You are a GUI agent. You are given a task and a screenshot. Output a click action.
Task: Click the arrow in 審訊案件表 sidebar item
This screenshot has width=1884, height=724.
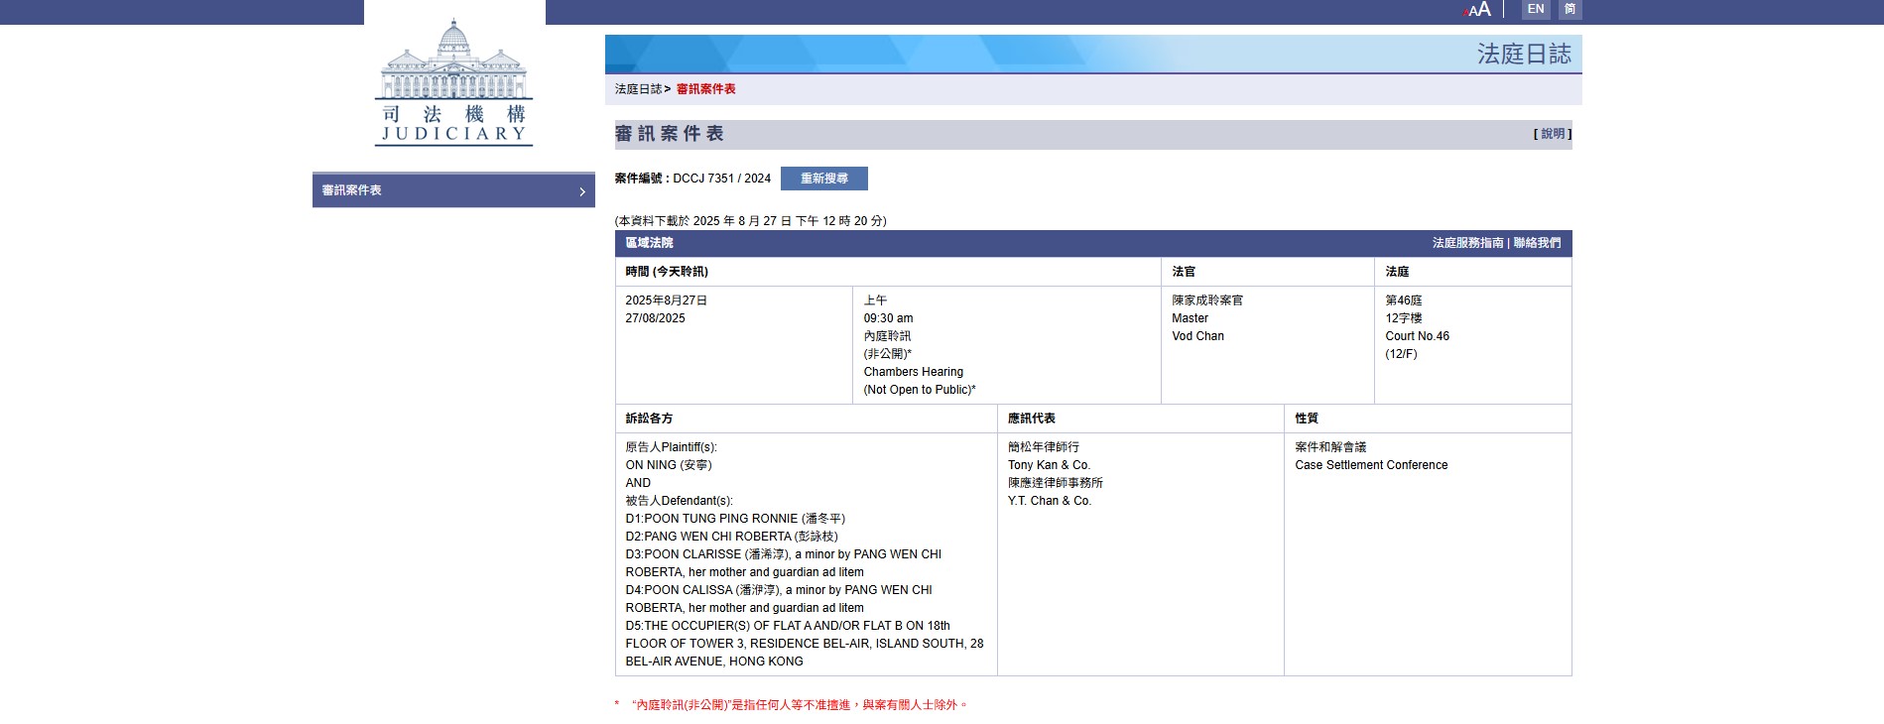click(582, 191)
